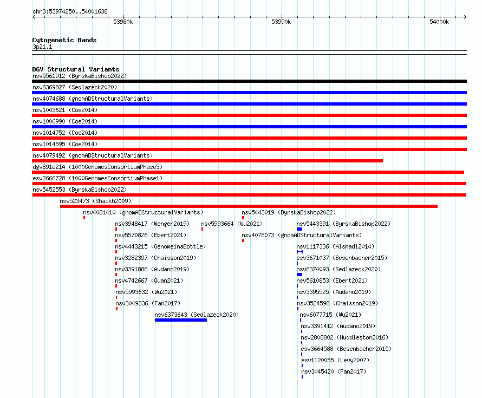Click nsv5443019 (ByrskaBishop2022) label
The height and width of the screenshot is (398, 482).
pyautogui.click(x=289, y=212)
